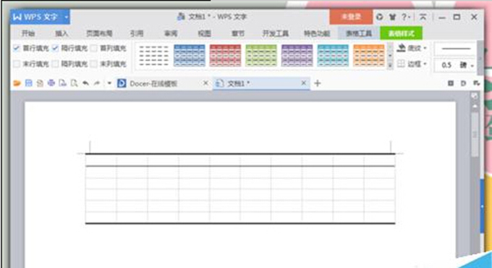Uncheck the 首行填充 checkbox

(17, 48)
